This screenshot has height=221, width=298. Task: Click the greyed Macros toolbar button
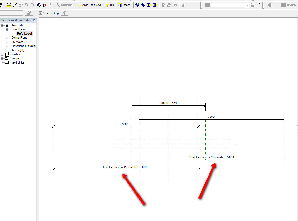pyautogui.click(x=288, y=5)
